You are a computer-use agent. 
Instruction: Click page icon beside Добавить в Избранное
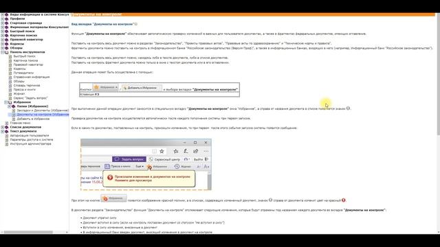[14, 119]
